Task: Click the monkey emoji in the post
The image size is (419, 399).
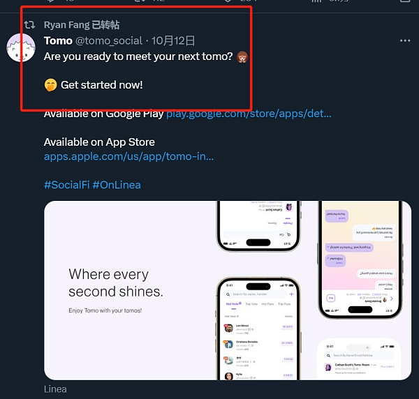Action: tap(242, 57)
